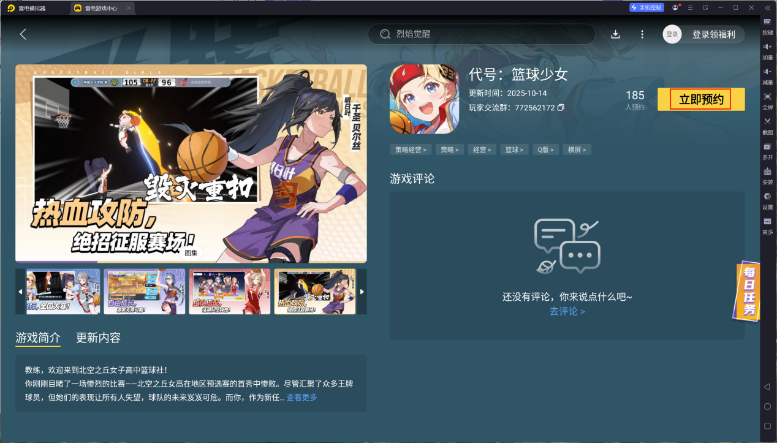Select the 组队搭配 screenshot thumbnail
This screenshot has width=777, height=443.
click(230, 292)
